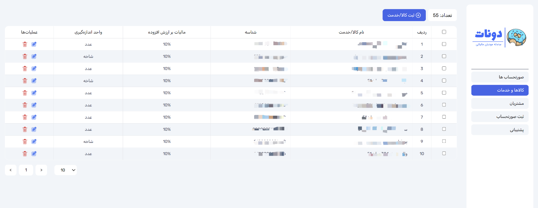
Task: Open the edit pencil icon for row 4
Action: 34,81
